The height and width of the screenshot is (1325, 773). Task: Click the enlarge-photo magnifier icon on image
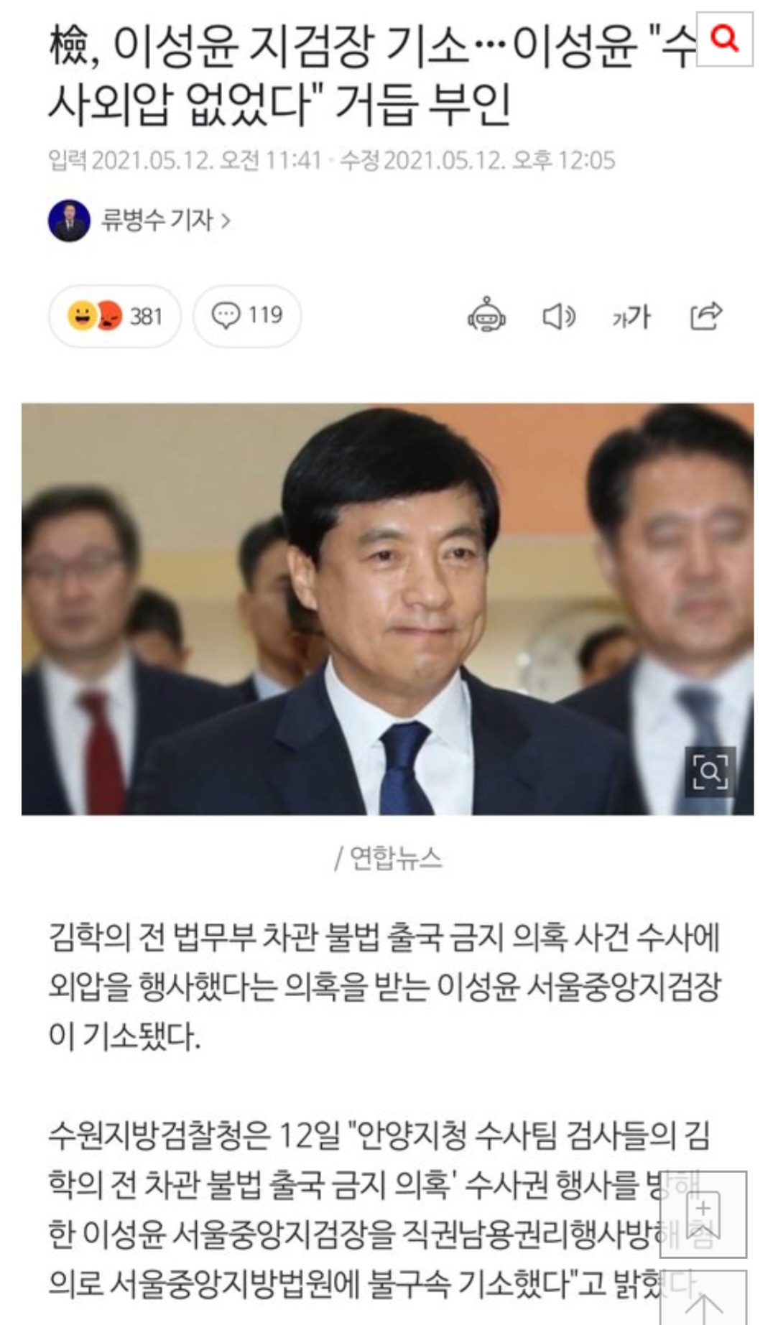pyautogui.click(x=710, y=771)
